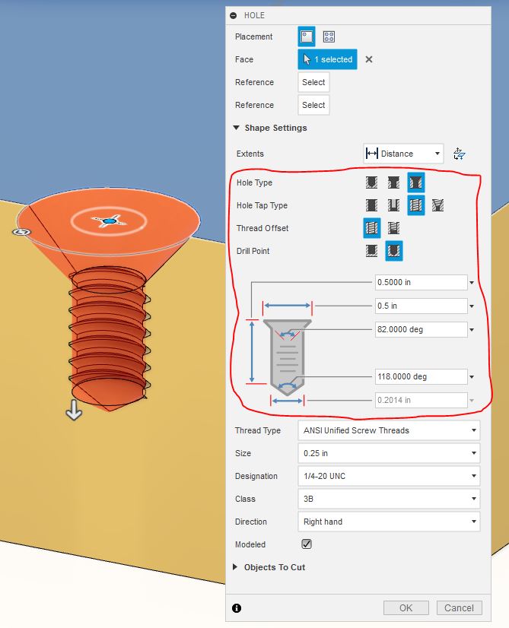This screenshot has height=628, width=509.
Task: Click the 0.2014 in diameter field
Action: pos(422,401)
